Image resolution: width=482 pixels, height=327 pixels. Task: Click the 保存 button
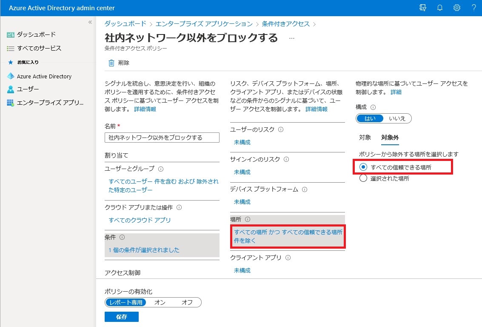121,316
